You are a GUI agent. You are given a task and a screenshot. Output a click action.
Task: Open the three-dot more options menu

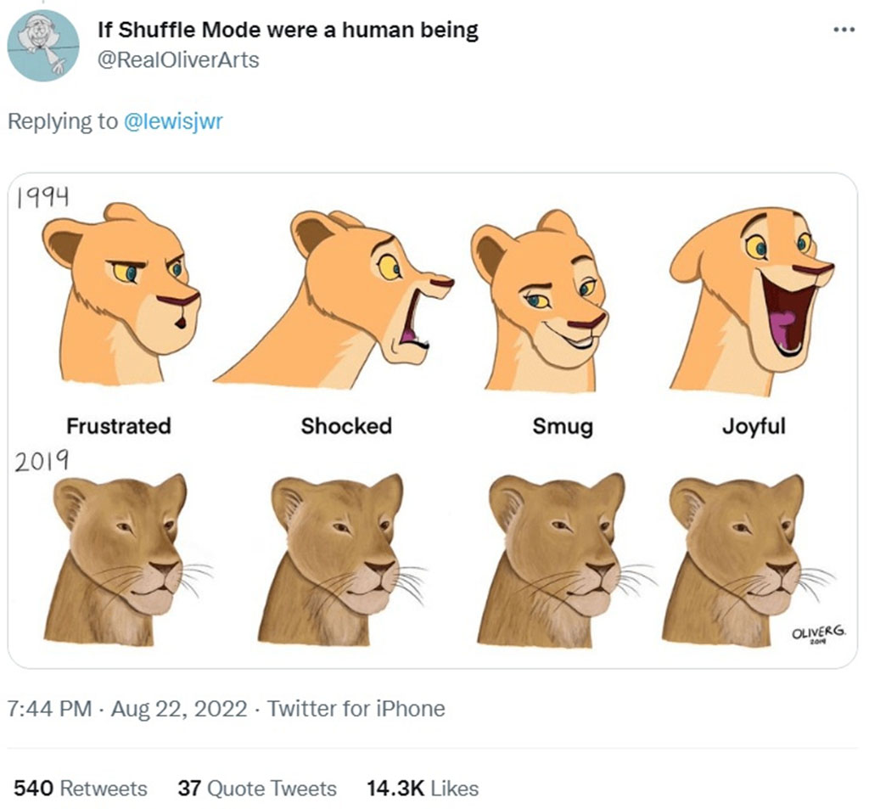point(843,30)
